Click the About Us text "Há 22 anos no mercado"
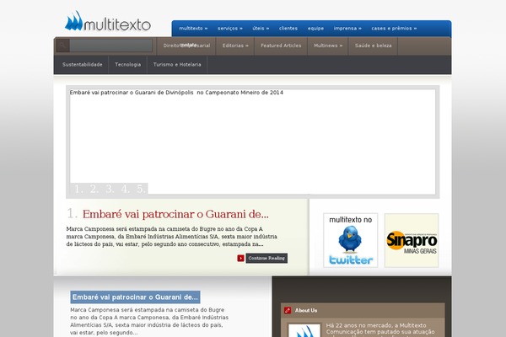Viewport: 506px width, 337px height. click(380, 330)
